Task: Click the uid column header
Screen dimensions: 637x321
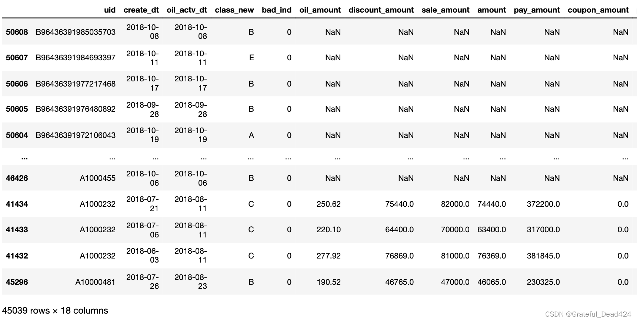Action: tap(110, 10)
